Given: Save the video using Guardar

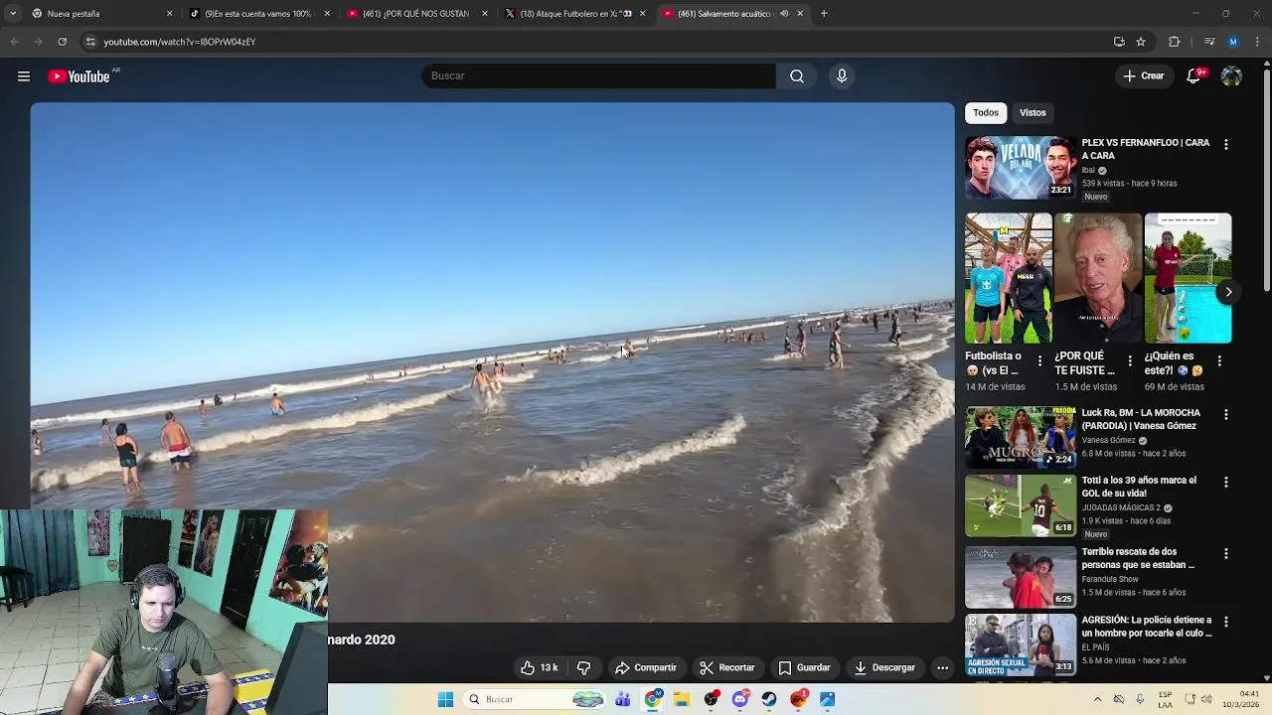Looking at the screenshot, I should click(x=804, y=668).
